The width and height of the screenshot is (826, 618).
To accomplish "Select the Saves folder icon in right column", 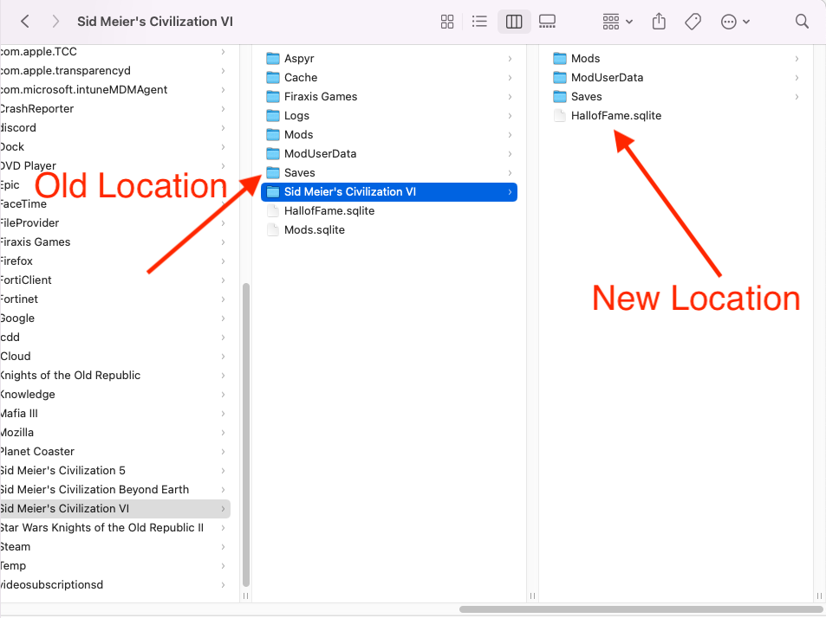I will [560, 96].
